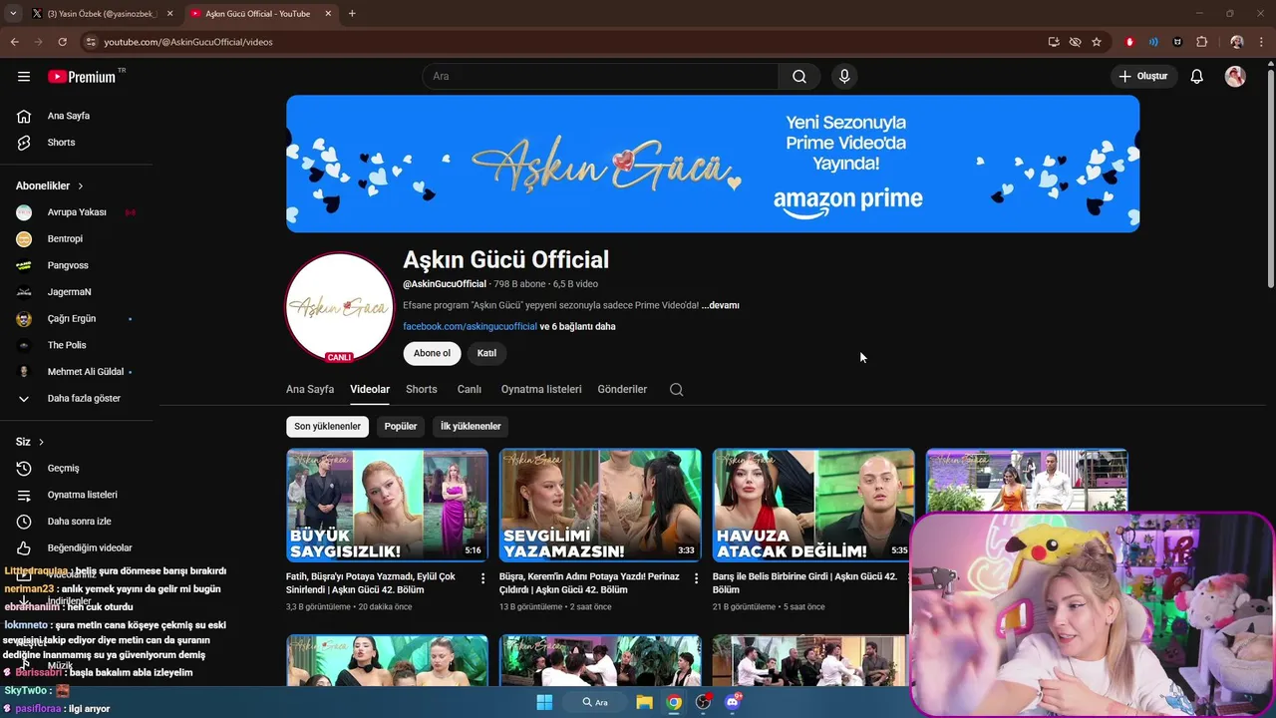Open the browser extensions puzzle icon

[x=1201, y=42]
